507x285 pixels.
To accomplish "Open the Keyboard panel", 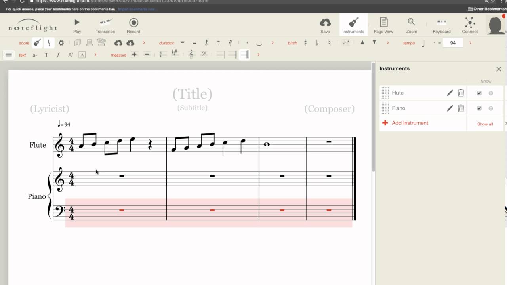I will point(442,26).
